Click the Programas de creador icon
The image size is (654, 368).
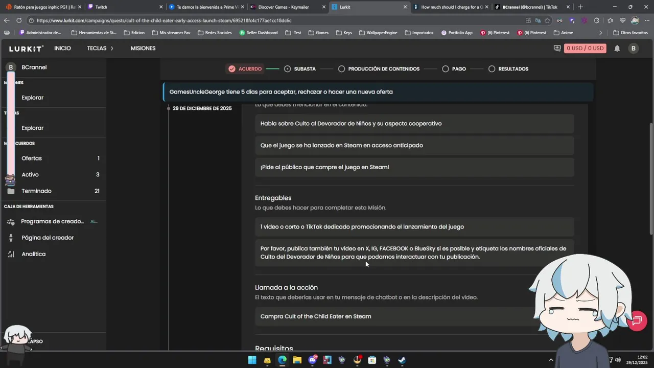(x=11, y=222)
